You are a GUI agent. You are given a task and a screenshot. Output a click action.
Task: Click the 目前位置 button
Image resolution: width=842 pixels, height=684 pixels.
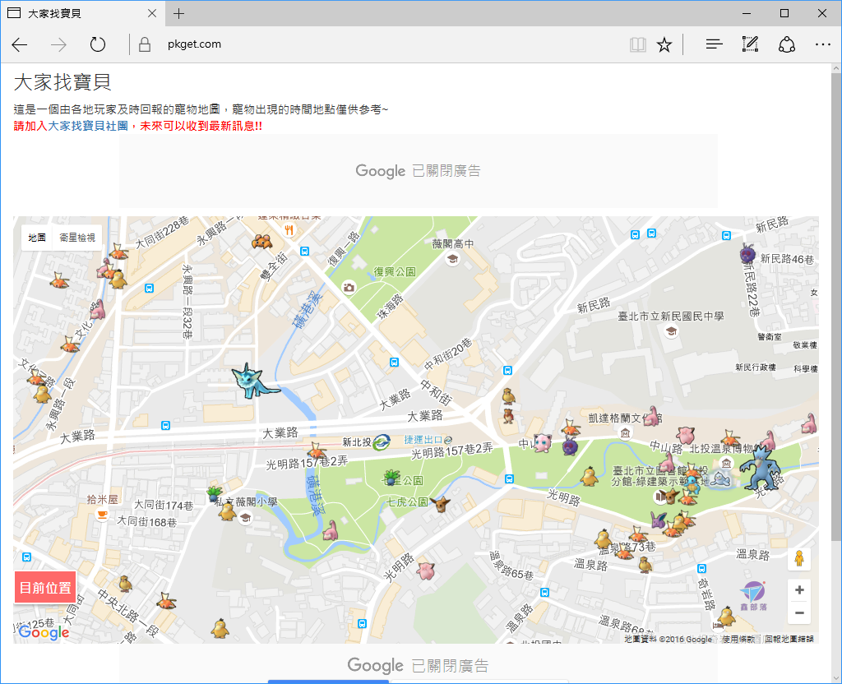pyautogui.click(x=45, y=588)
